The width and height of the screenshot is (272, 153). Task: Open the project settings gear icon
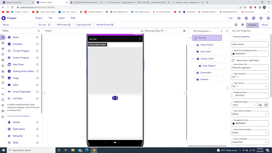click(x=242, y=25)
